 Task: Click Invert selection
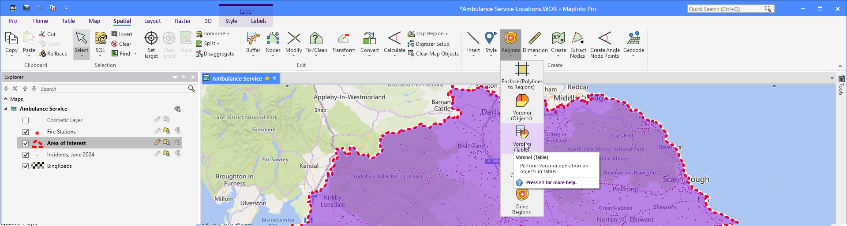pos(122,34)
